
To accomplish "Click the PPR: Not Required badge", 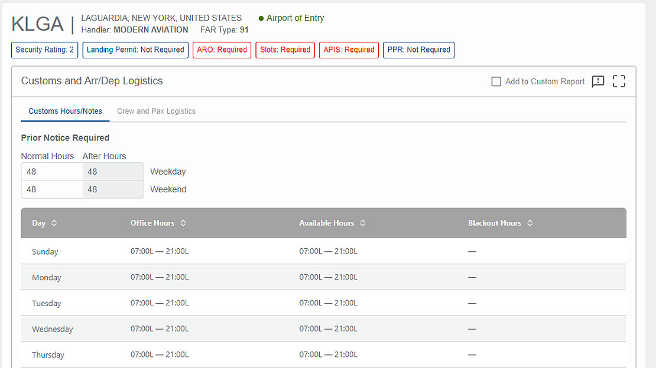I will coord(418,50).
